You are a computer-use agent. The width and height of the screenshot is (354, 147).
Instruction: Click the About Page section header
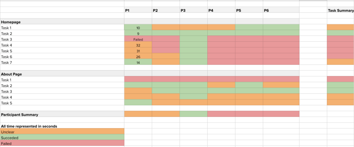(62, 74)
